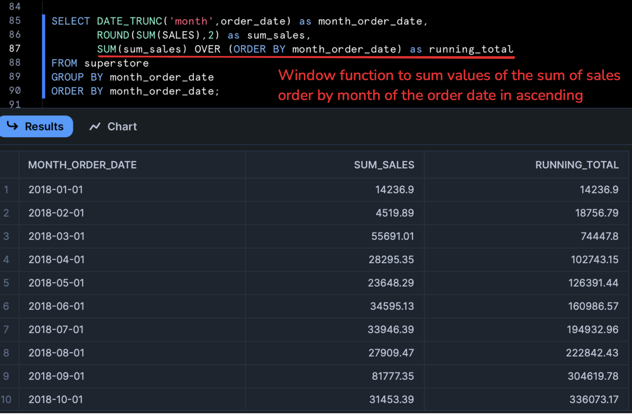Select row number 1 in results

6,190
